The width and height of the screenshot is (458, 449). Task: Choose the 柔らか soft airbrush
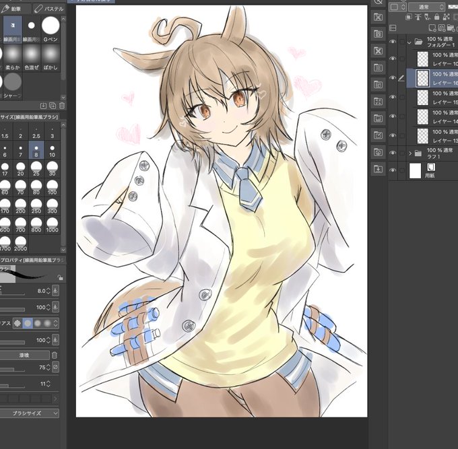(x=13, y=58)
